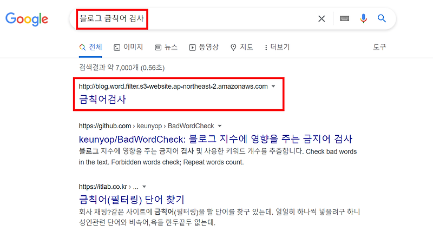
Task: Open the 도구 search tools
Action: 379,47
